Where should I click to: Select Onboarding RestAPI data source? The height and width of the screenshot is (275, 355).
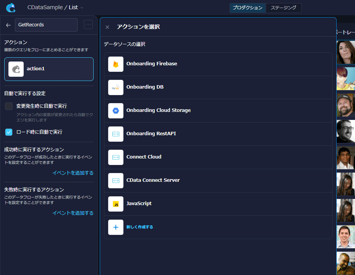pos(218,134)
